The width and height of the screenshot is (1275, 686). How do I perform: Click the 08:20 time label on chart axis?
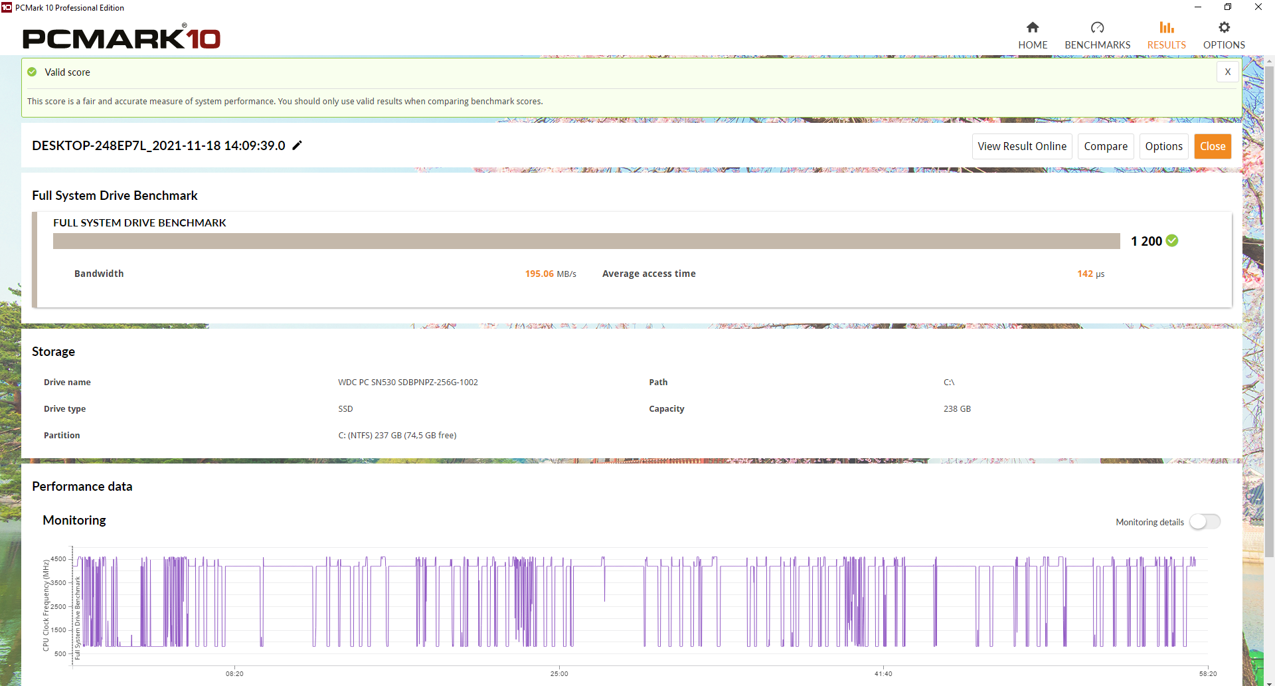pyautogui.click(x=234, y=673)
